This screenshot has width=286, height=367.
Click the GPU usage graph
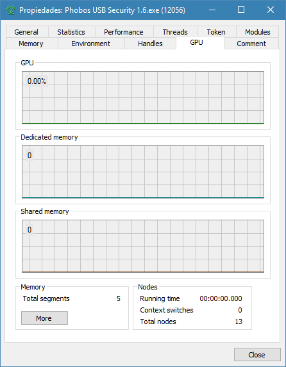pos(143,97)
